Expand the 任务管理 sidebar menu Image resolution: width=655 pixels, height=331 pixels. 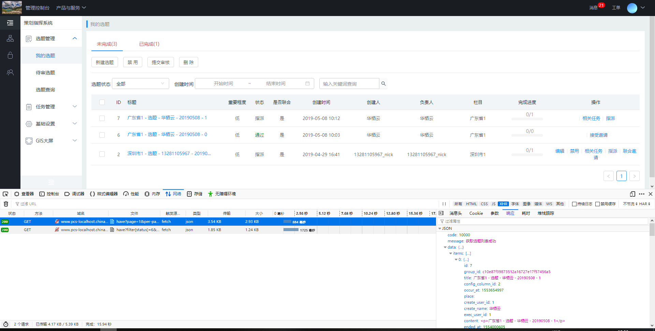click(x=51, y=107)
